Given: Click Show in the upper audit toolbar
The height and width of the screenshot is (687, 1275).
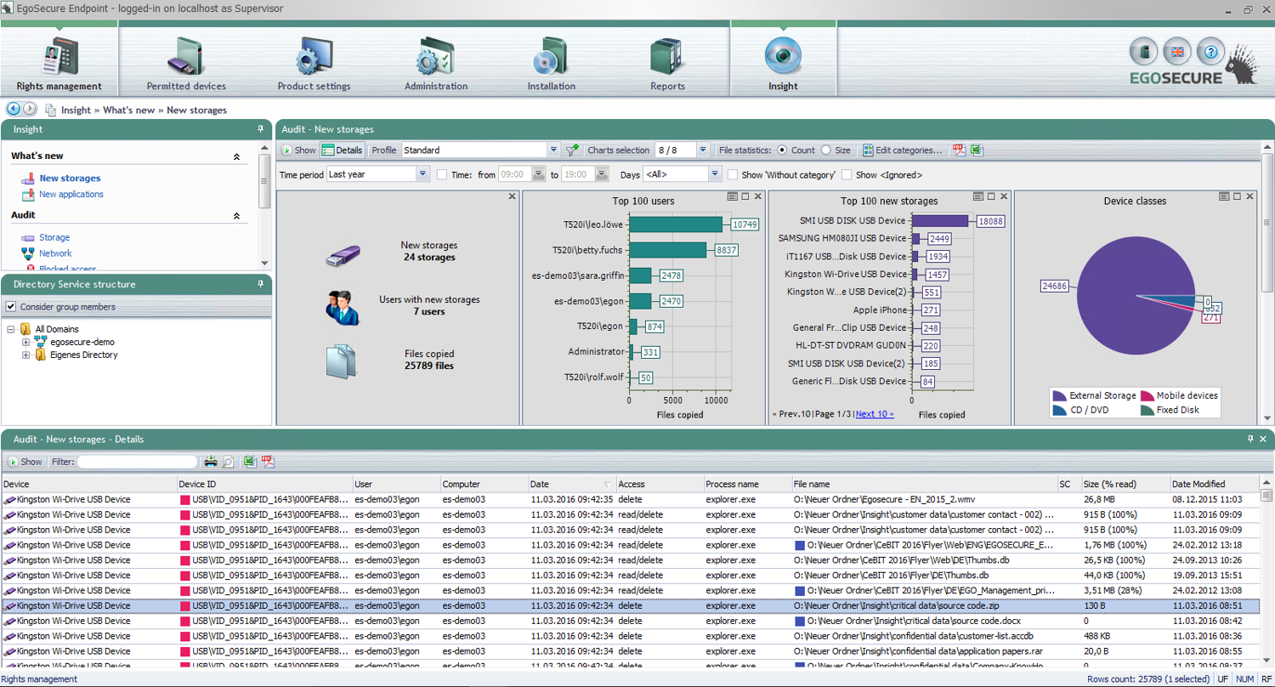Looking at the screenshot, I should [298, 150].
